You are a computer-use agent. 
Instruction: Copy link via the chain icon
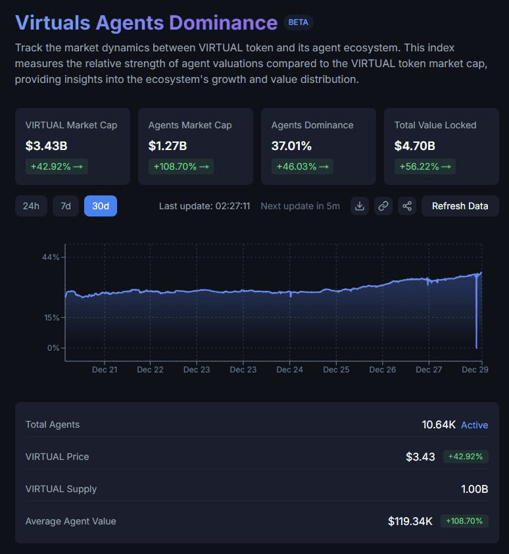click(383, 206)
